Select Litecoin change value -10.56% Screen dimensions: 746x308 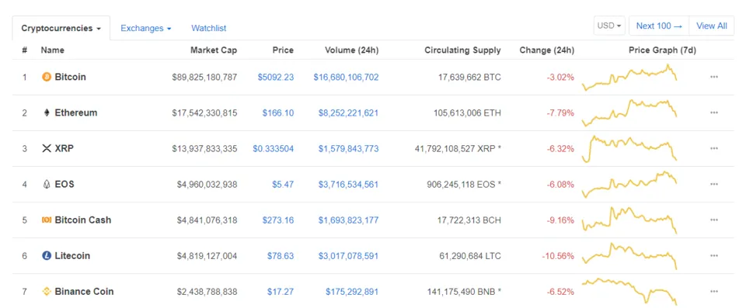click(558, 256)
